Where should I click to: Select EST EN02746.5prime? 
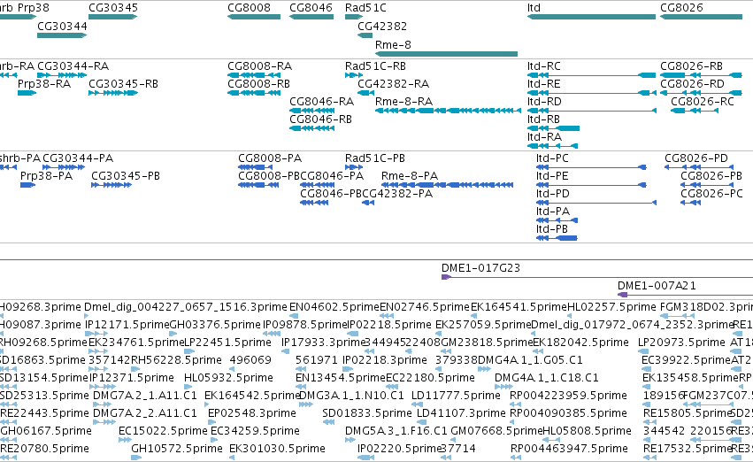tap(386, 316)
